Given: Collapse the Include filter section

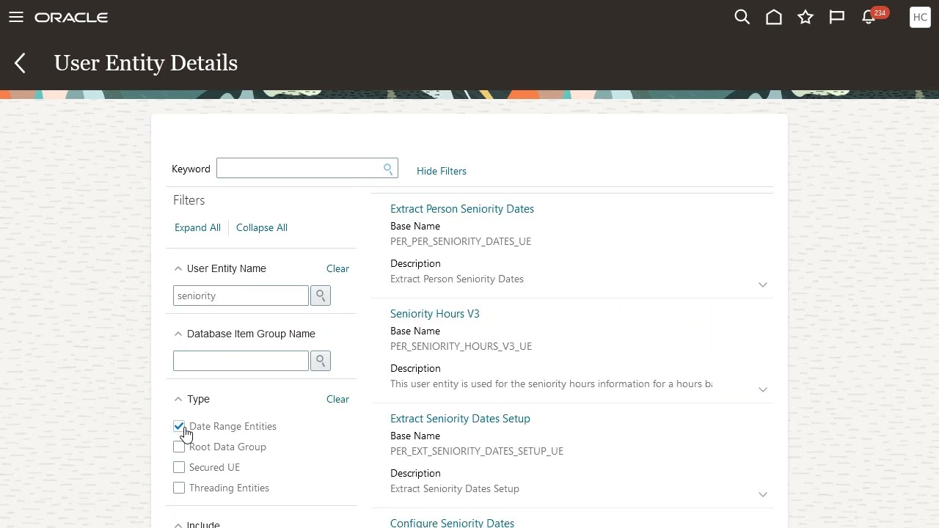Looking at the screenshot, I should point(178,524).
